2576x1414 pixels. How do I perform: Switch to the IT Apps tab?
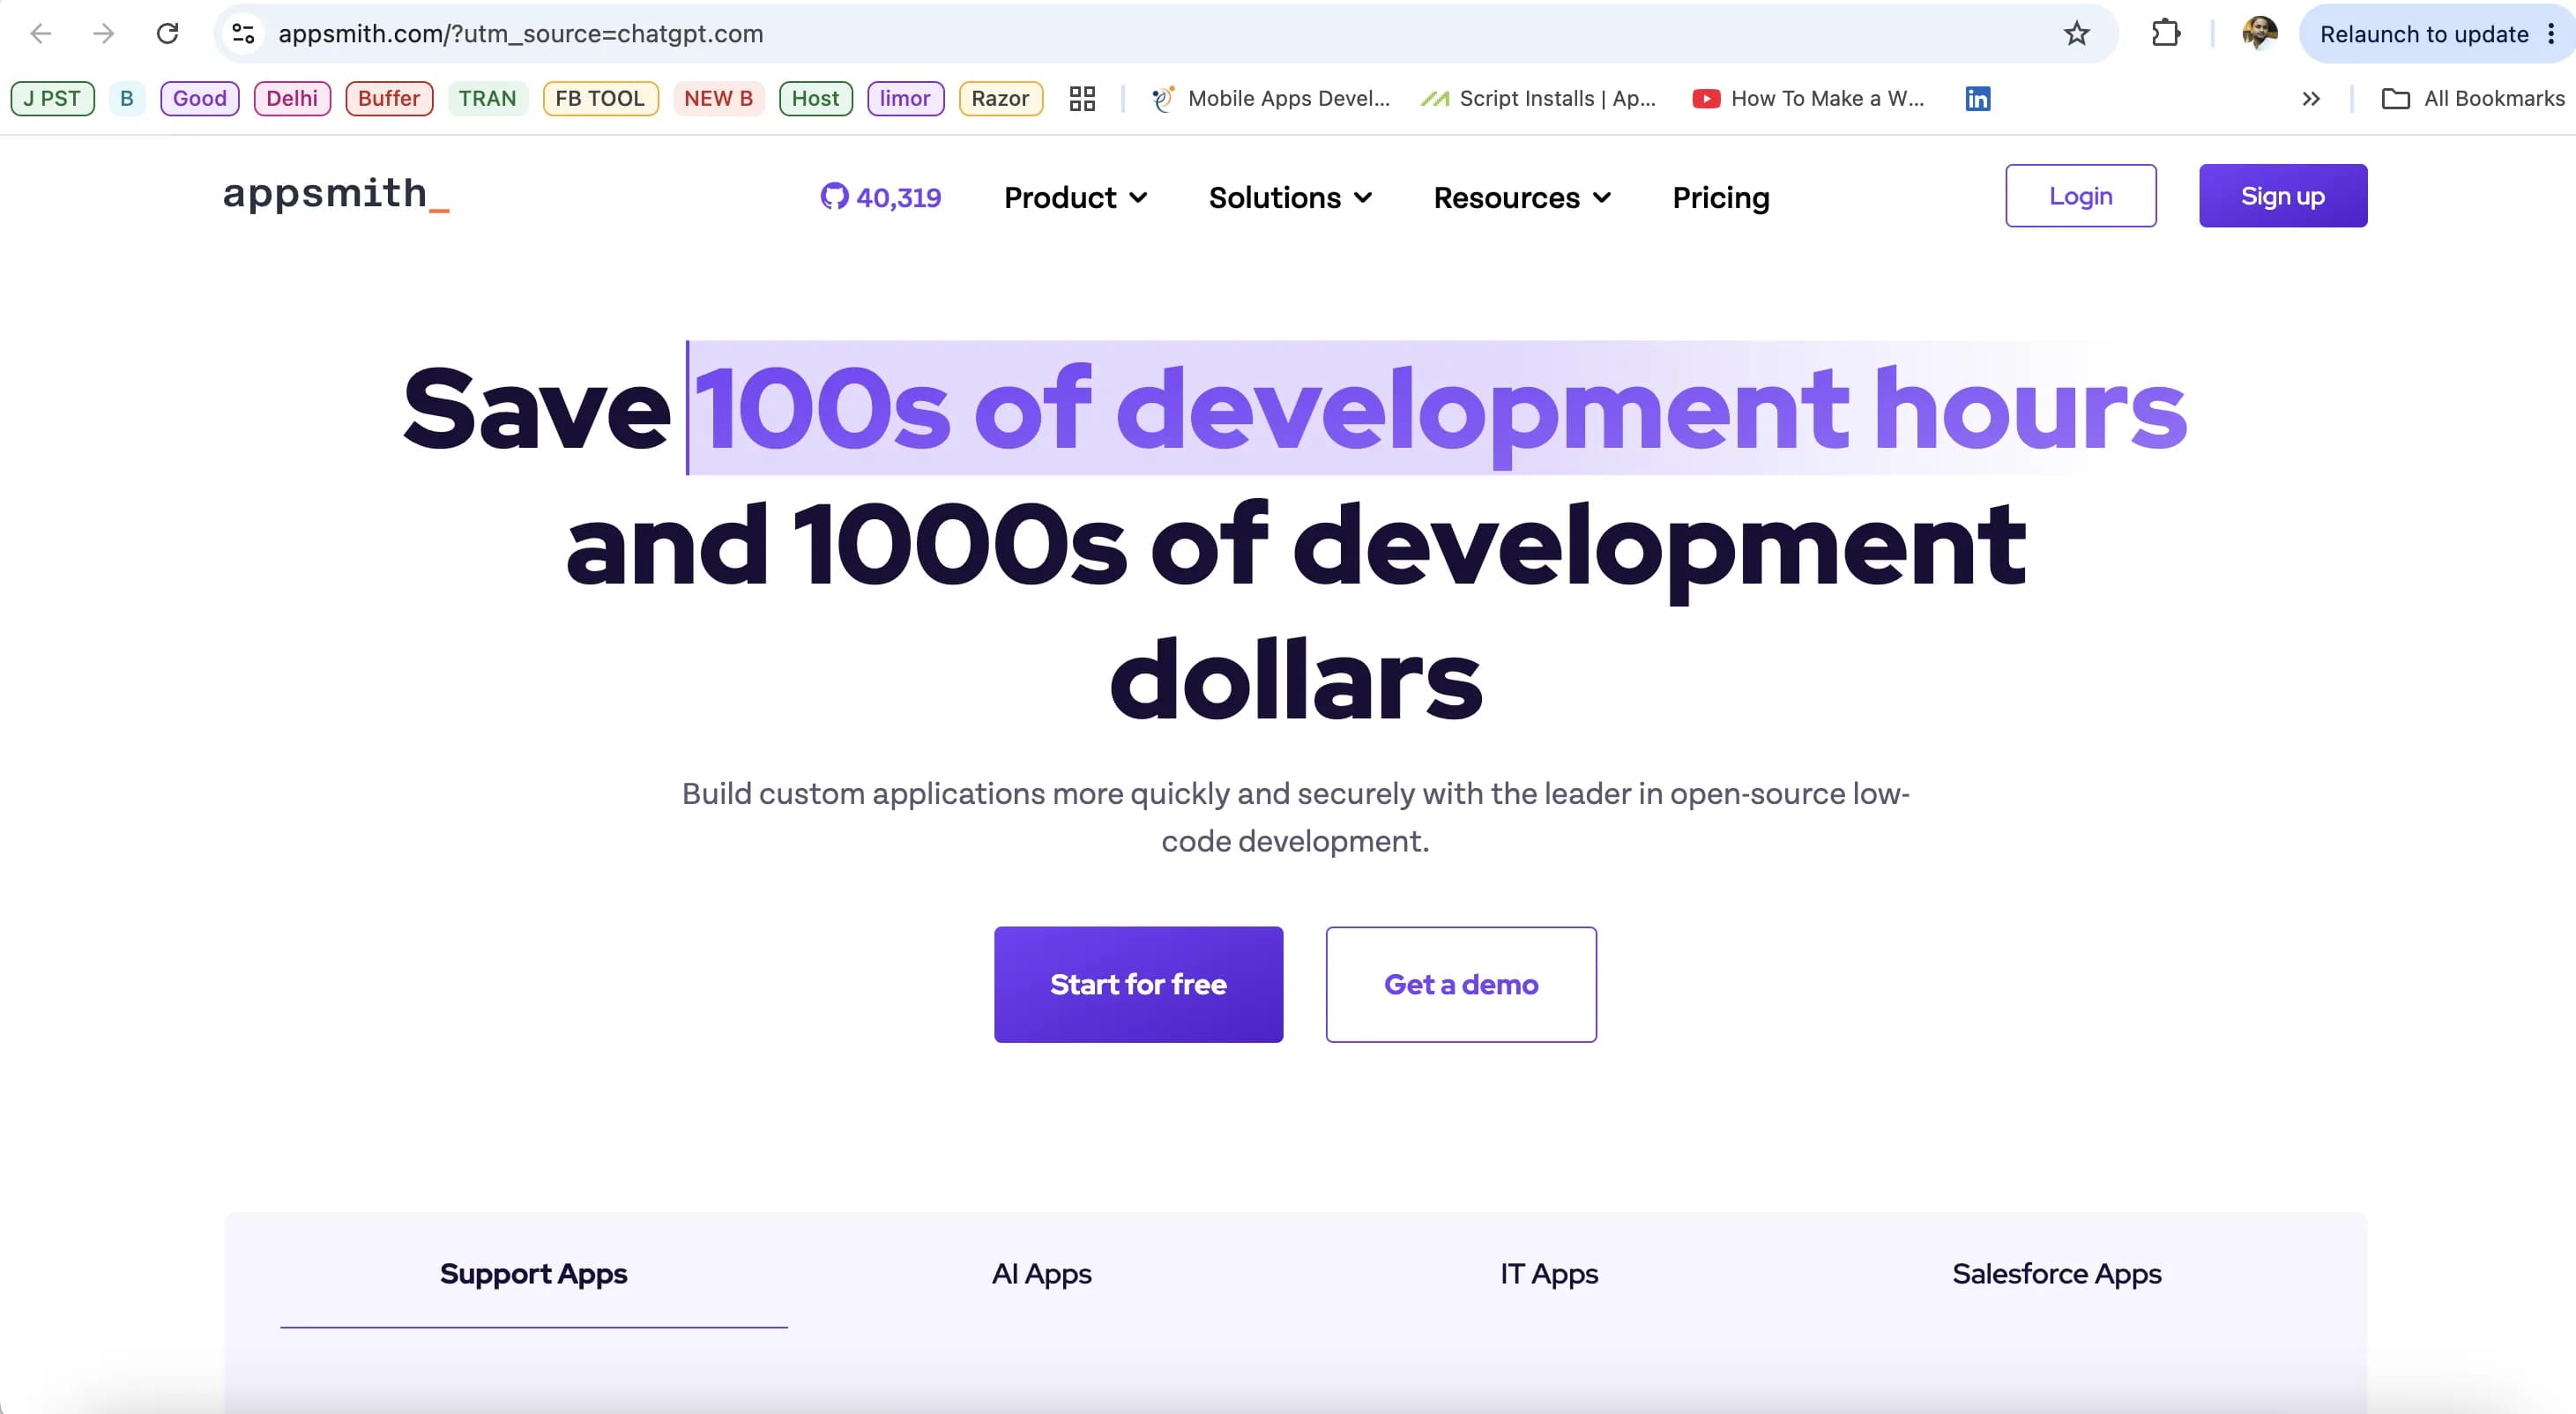(1549, 1273)
